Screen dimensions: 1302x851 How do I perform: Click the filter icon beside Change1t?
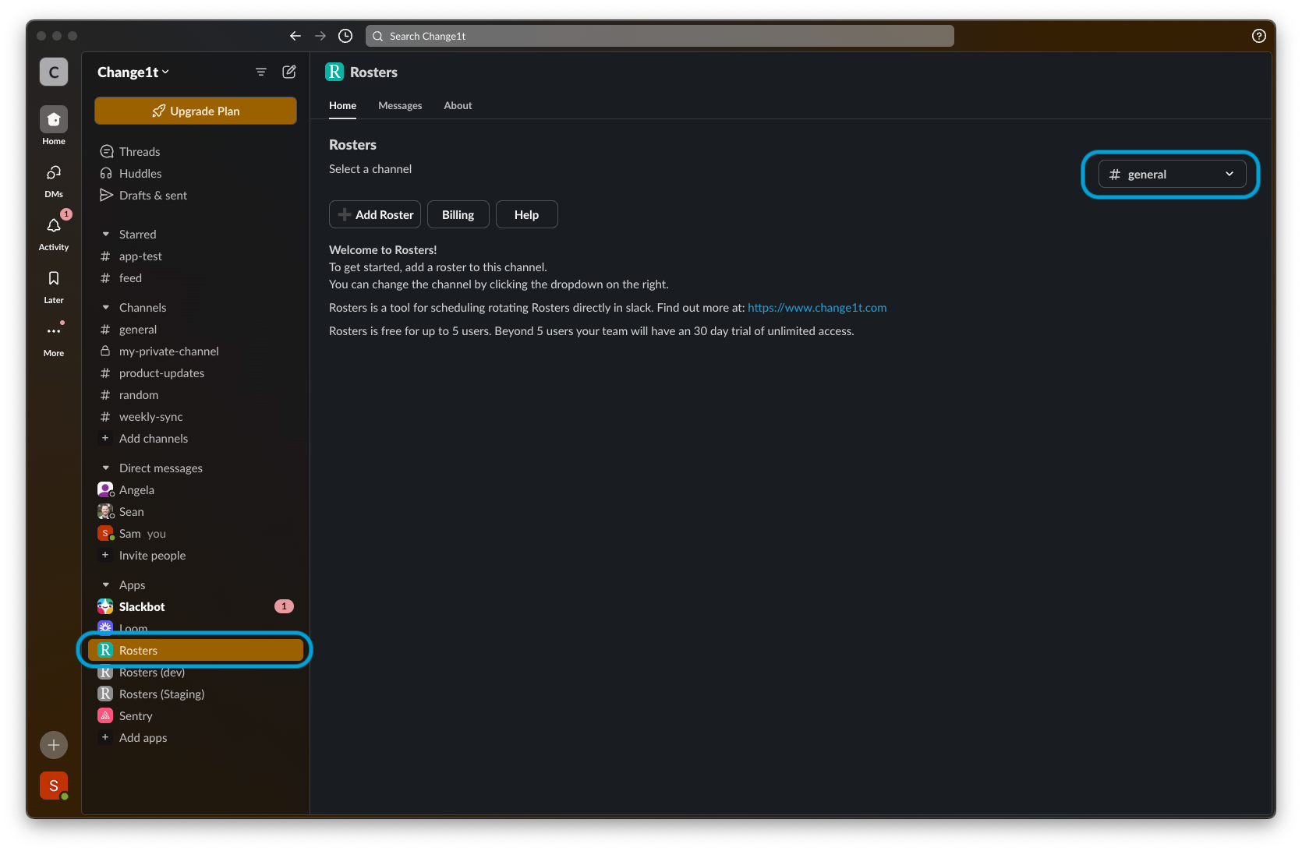pyautogui.click(x=261, y=72)
